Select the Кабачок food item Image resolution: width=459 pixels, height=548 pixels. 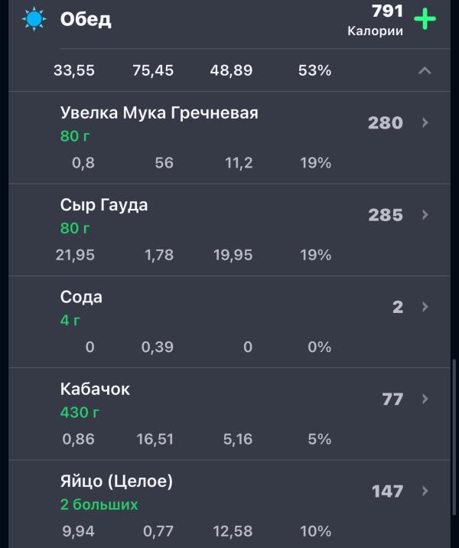[95, 389]
